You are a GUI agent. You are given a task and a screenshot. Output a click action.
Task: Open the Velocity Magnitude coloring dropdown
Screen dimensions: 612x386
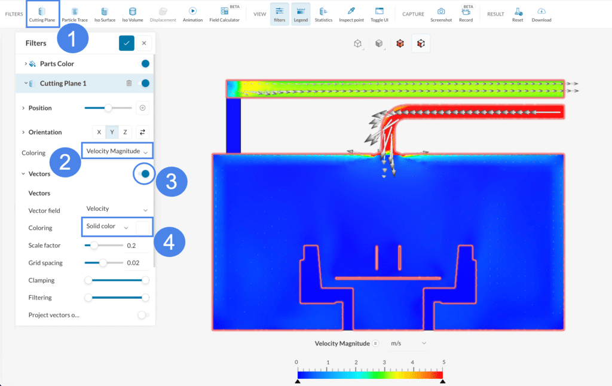117,151
